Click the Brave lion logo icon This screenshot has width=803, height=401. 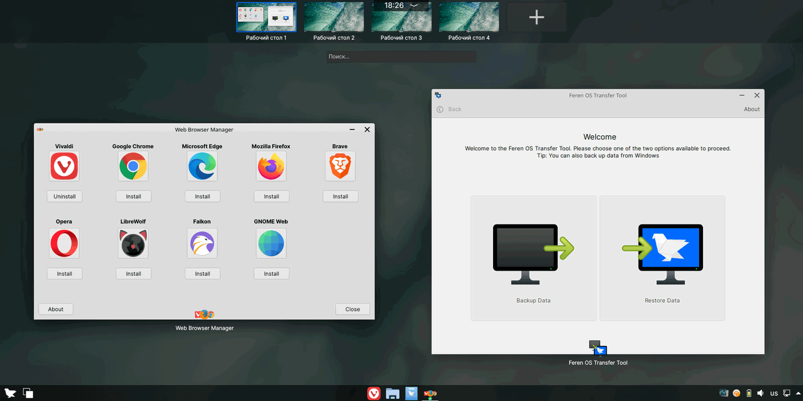click(340, 166)
